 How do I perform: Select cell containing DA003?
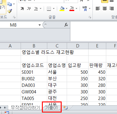tap(34, 85)
